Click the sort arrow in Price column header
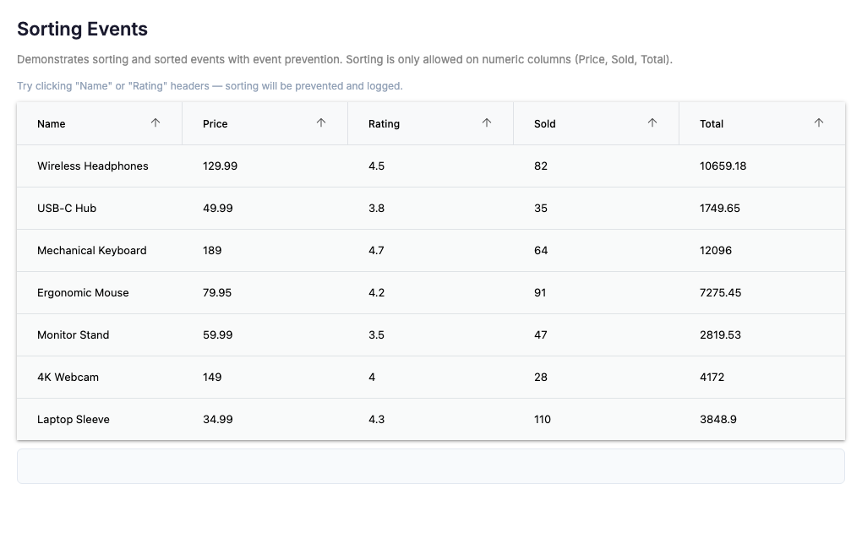862x549 pixels. pos(321,123)
